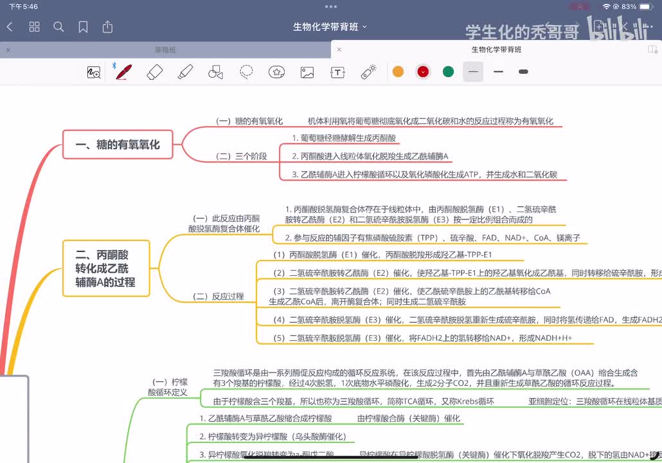The image size is (662, 463).
Task: Select the laser pointer tool
Action: (368, 72)
